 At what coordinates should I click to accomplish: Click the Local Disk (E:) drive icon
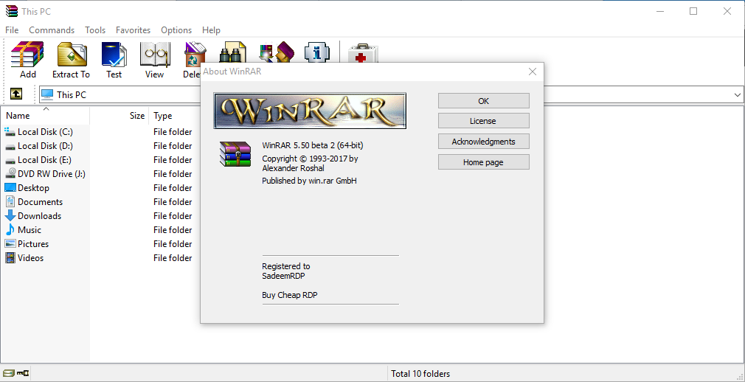coord(10,160)
